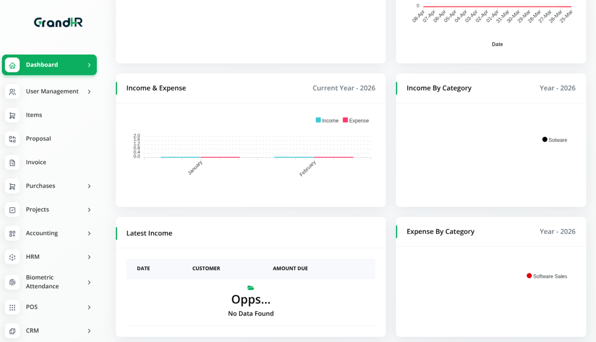Toggle the Expense series in the legend
The height and width of the screenshot is (342, 596).
(x=355, y=120)
